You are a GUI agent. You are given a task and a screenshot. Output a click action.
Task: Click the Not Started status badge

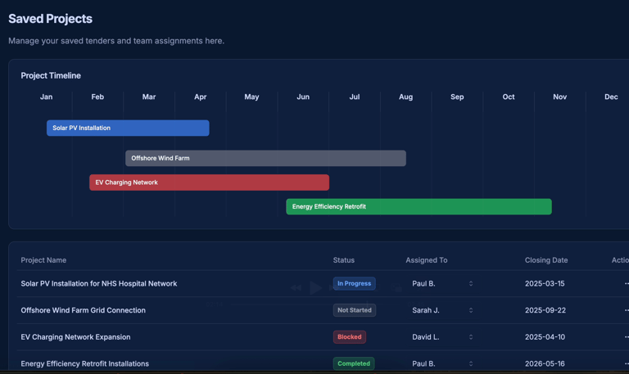(354, 310)
